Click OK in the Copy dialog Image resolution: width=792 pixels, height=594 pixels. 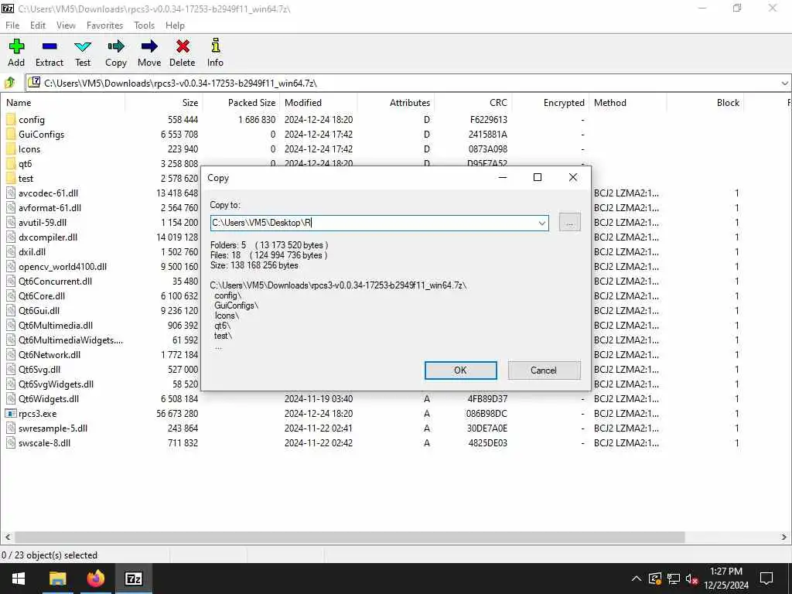tap(461, 370)
